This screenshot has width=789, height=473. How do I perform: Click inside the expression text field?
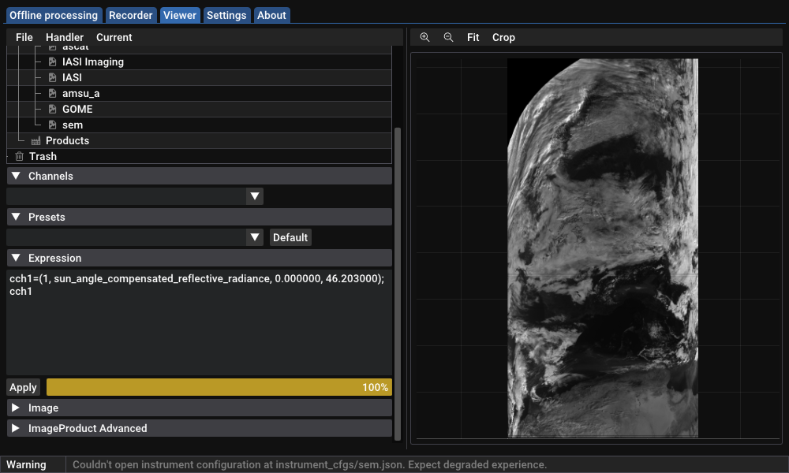pyautogui.click(x=199, y=331)
